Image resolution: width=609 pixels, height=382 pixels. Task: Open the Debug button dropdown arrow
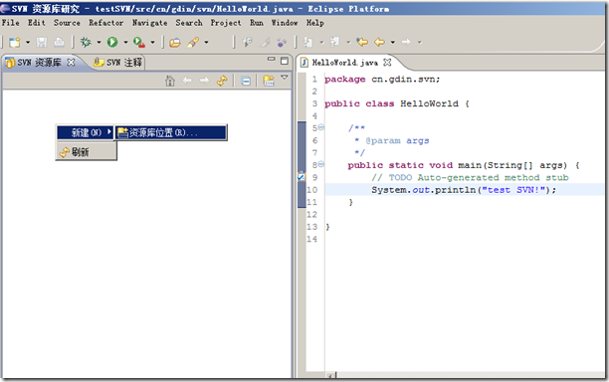(99, 42)
